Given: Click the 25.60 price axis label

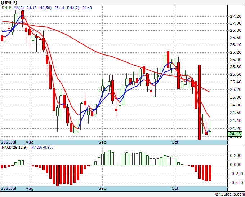Looking at the screenshot, I should click(236, 74).
